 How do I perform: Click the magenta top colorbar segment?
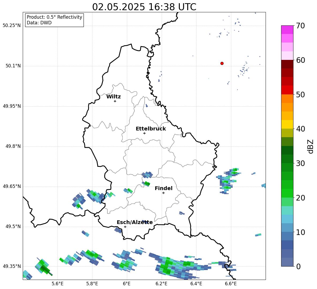point(287,30)
